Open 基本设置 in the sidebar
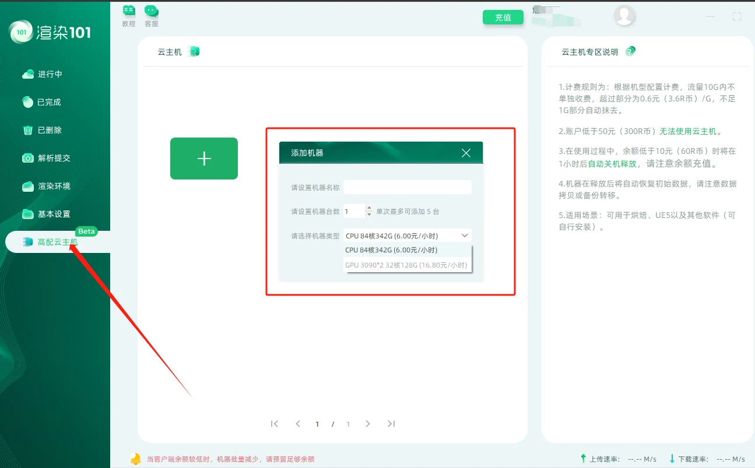Screen dimensions: 755x468 point(46,214)
